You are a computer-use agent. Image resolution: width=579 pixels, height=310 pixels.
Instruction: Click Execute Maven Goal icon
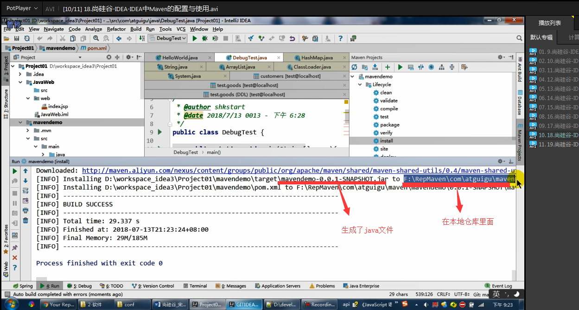411,67
